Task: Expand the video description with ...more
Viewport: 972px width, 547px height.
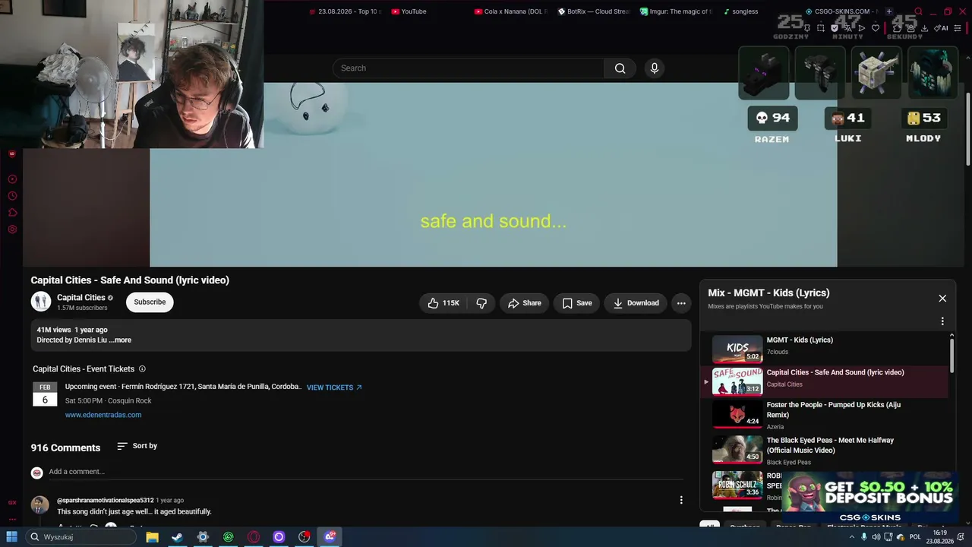Action: click(120, 340)
